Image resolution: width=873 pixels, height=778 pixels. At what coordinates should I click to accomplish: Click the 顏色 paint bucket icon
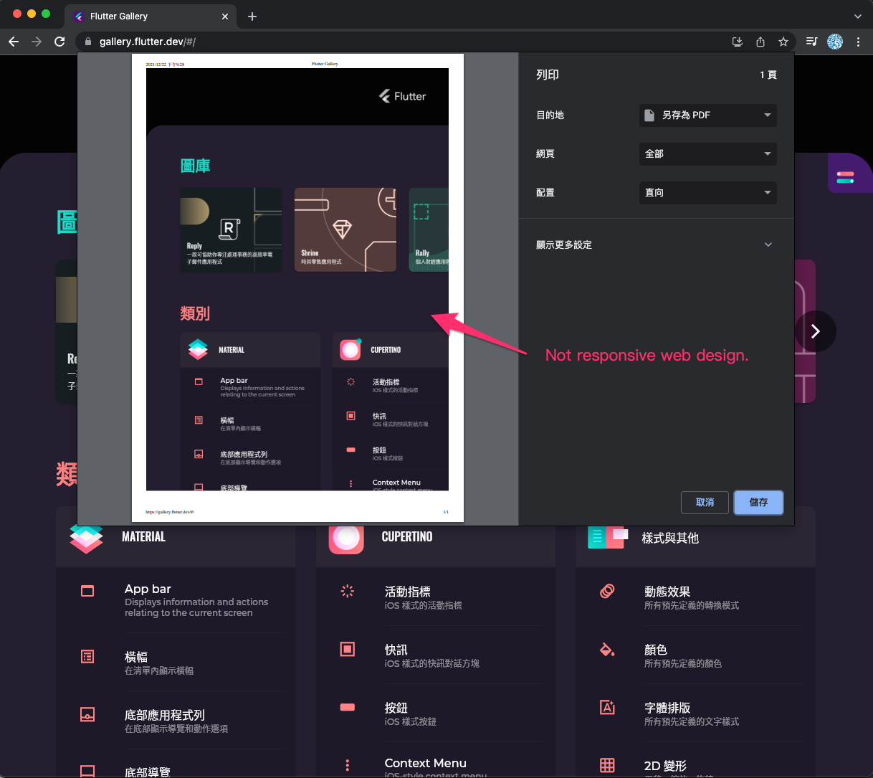tap(607, 650)
